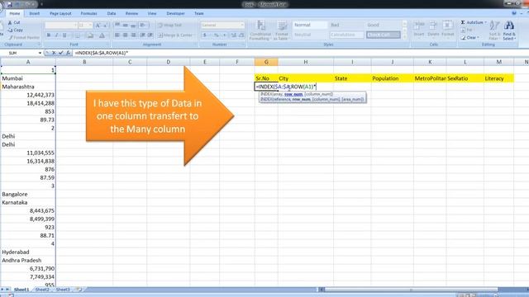Pick the Fill Color bucket swatch
This screenshot has height=297, width=529.
click(x=90, y=35)
